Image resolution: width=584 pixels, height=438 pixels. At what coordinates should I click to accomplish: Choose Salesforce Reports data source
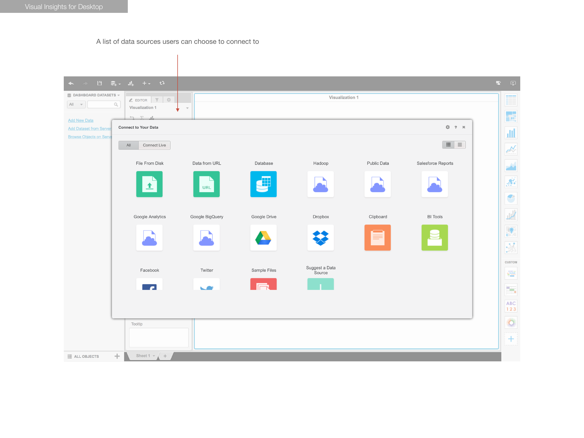pos(435,184)
